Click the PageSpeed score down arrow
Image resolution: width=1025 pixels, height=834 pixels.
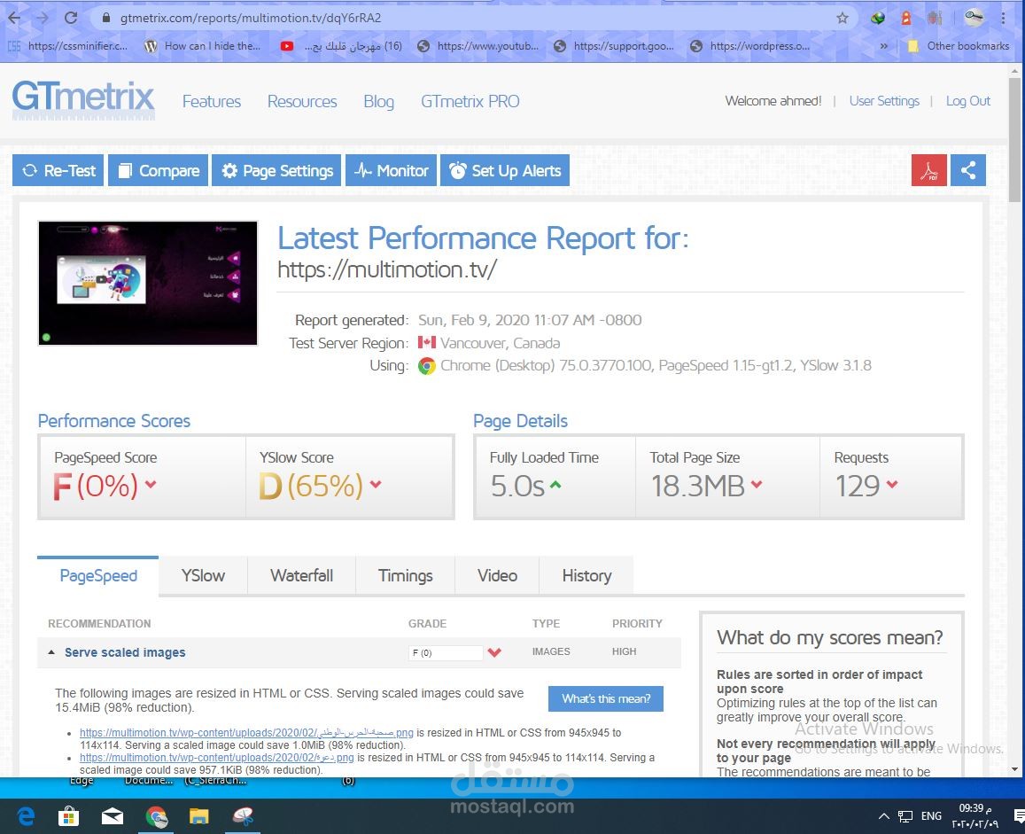pos(151,484)
